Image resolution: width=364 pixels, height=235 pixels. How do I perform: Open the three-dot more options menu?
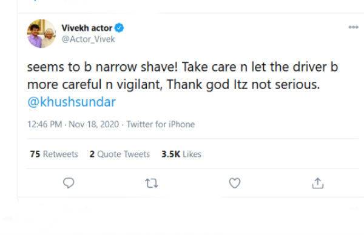(x=353, y=27)
